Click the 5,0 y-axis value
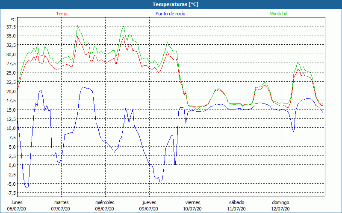Screen dimensions: 342x213 (12, 147)
